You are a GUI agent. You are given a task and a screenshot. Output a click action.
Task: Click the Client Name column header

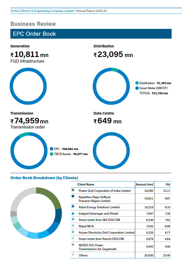coord(86,184)
